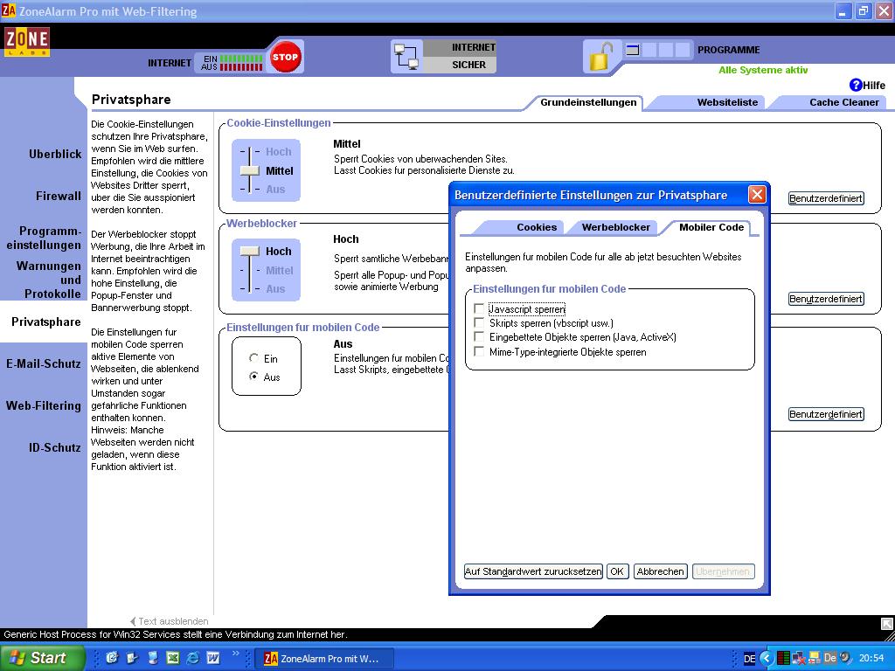Image resolution: width=895 pixels, height=671 pixels.
Task: Open Web-Filtering in the sidebar
Action: pyautogui.click(x=44, y=405)
